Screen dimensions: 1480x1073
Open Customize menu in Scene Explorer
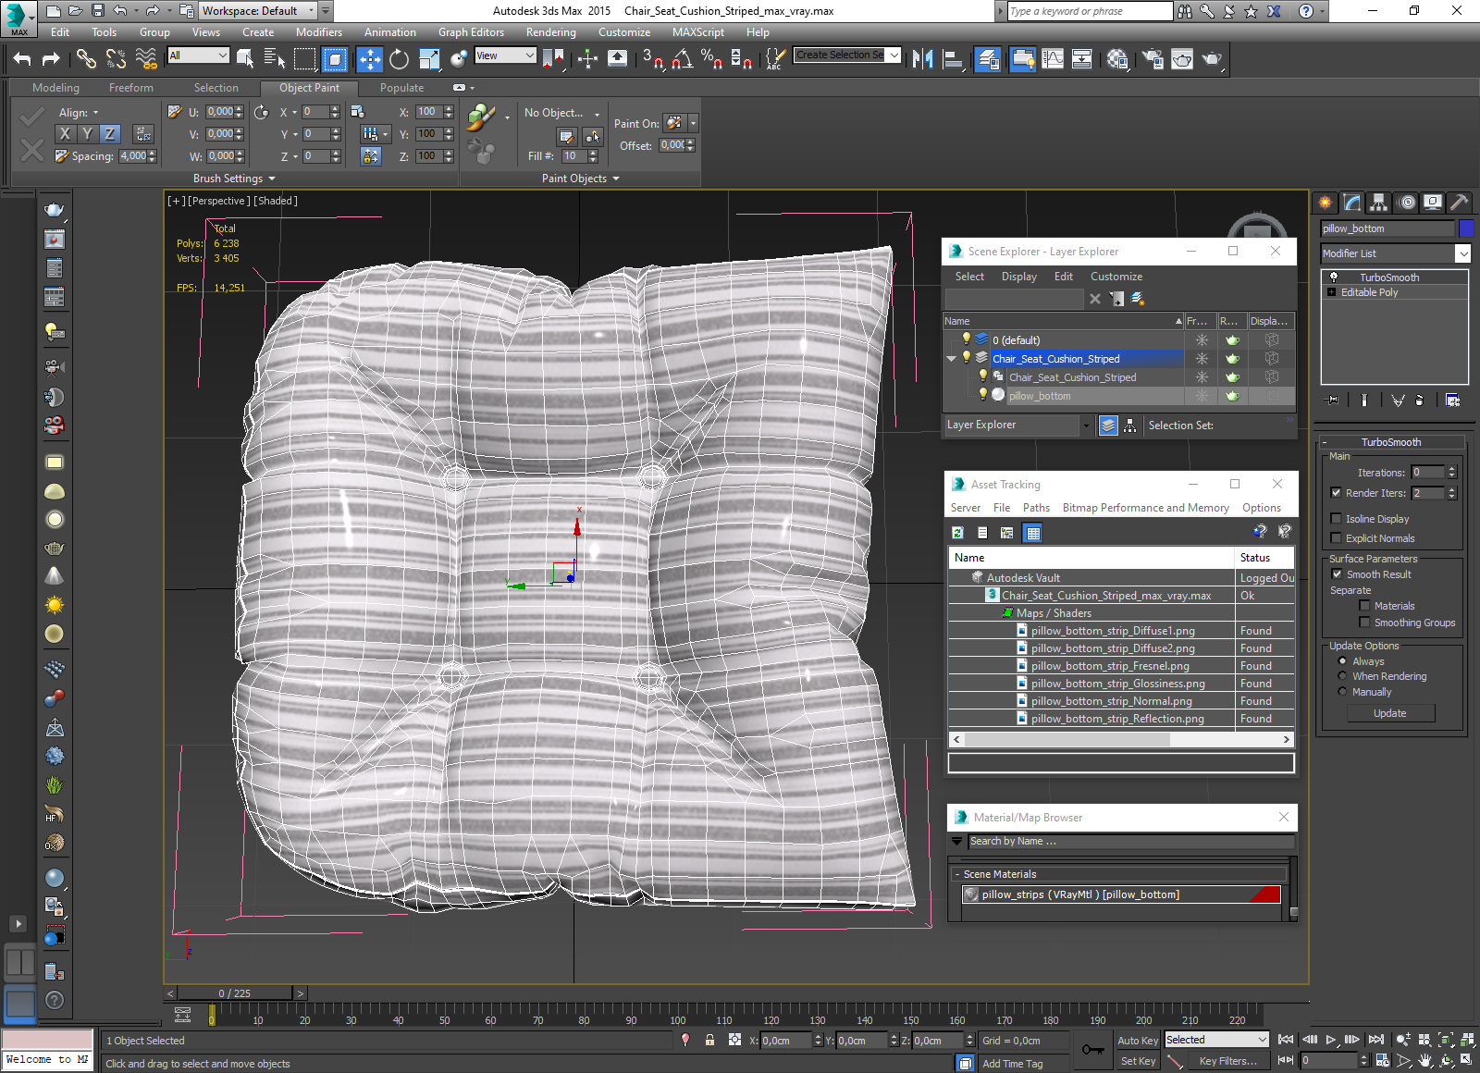click(1116, 277)
